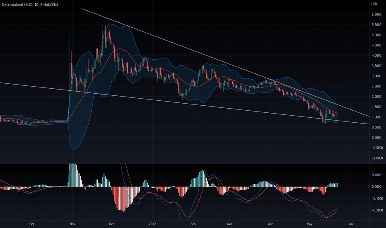Click the Oct label on the time axis

pyautogui.click(x=32, y=224)
